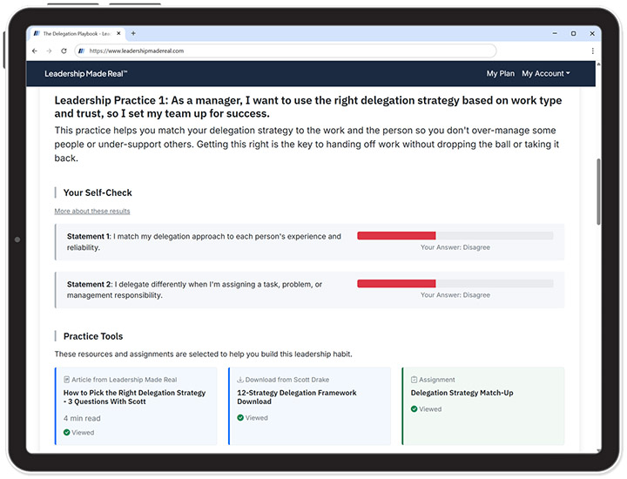This screenshot has width=627, height=479.
Task: Open a new browser tab
Action: coord(133,33)
